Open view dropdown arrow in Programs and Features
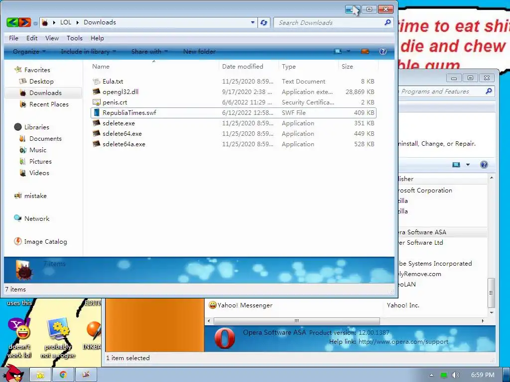 click(x=468, y=165)
